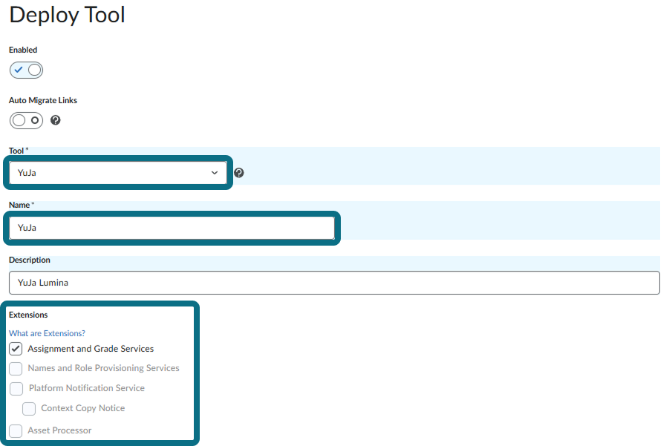Select the Extensions section label
672x446 pixels.
(x=28, y=315)
